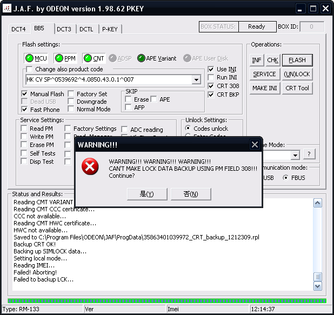The image size is (334, 315).
Task: Click 'Backup CRT OK!' log line
Action: tap(35, 244)
